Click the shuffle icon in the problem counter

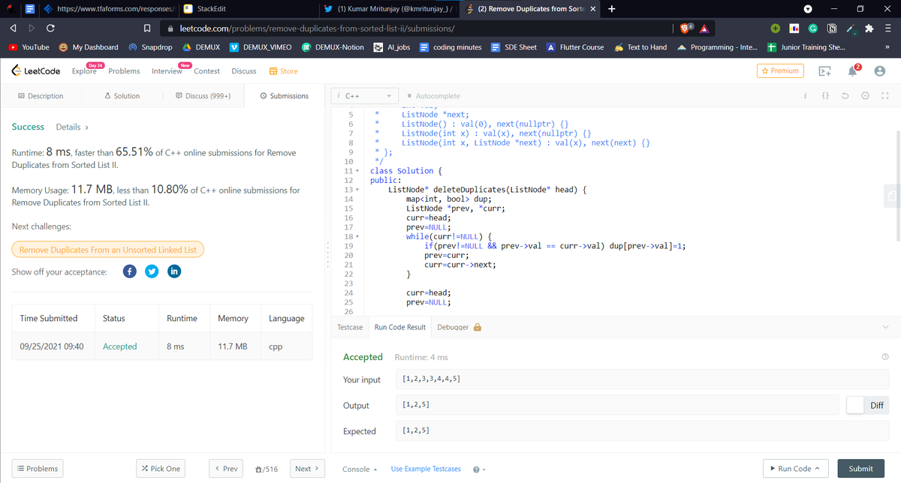(259, 469)
